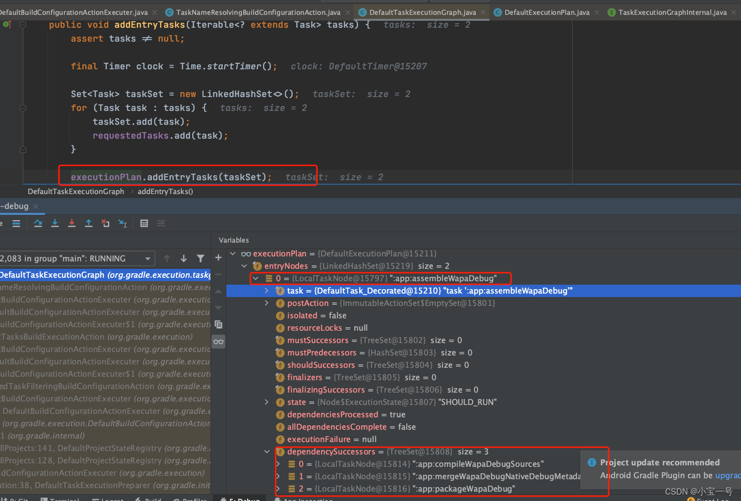Click the Variables panel header

(x=234, y=240)
